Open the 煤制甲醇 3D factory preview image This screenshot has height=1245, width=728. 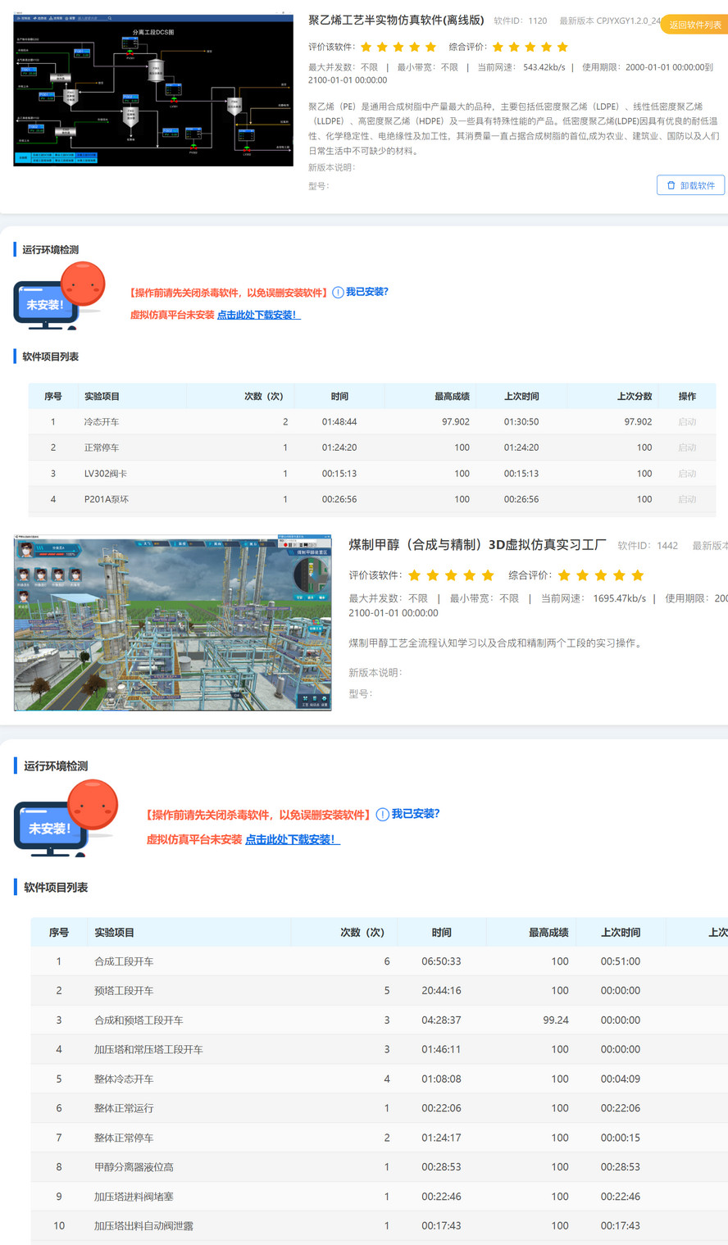coord(173,623)
